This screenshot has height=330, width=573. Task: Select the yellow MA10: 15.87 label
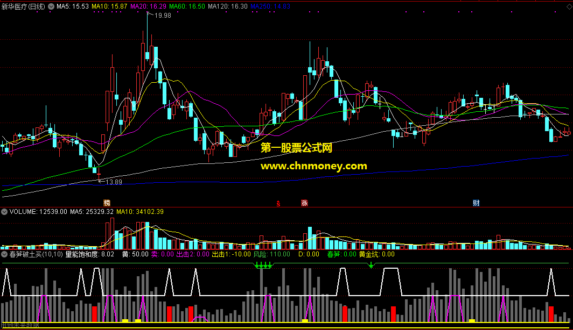point(109,6)
